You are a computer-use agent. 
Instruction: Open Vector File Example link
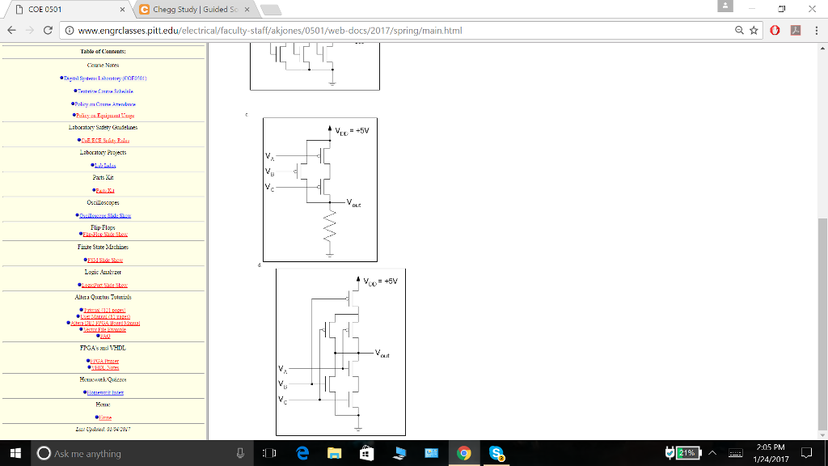tap(104, 330)
